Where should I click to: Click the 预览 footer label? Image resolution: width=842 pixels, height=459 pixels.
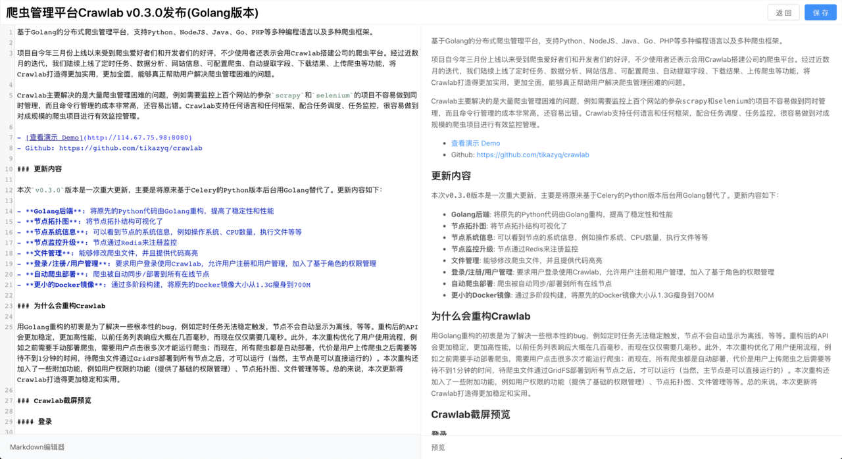pyautogui.click(x=438, y=447)
